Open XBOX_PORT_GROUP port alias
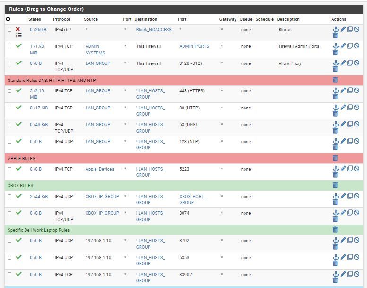Viewport: 367px width, 288px height. point(192,199)
